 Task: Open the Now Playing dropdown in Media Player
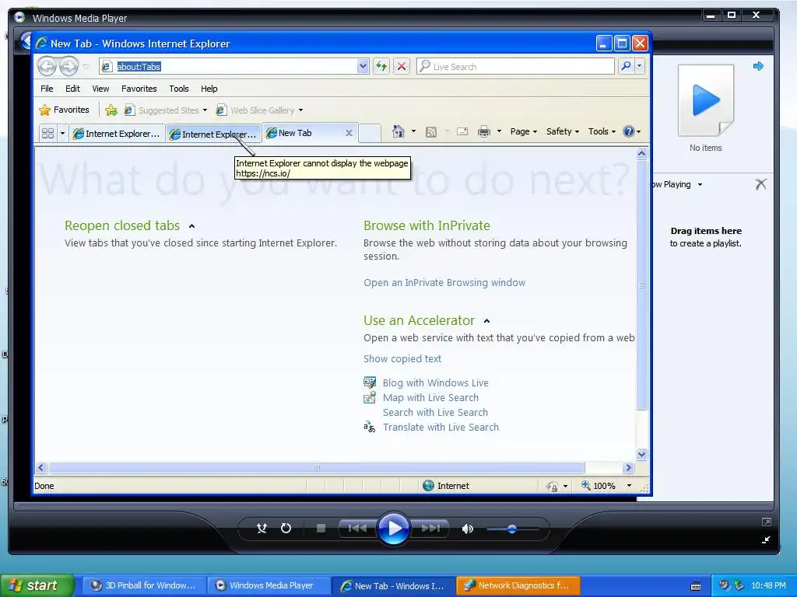[700, 184]
